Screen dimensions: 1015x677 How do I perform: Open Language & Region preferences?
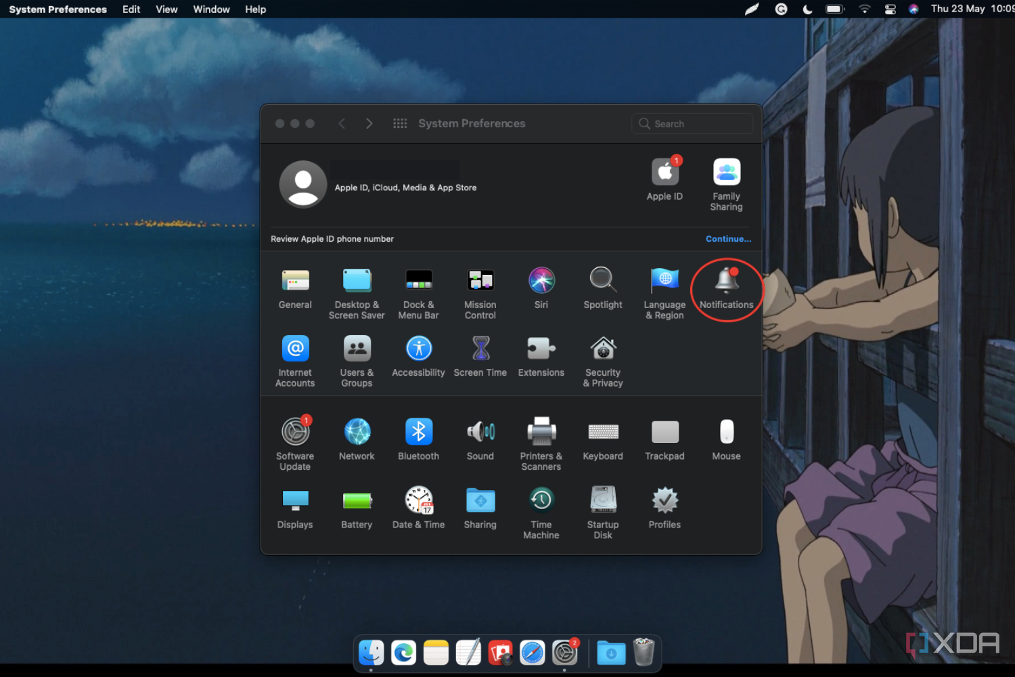click(x=664, y=281)
